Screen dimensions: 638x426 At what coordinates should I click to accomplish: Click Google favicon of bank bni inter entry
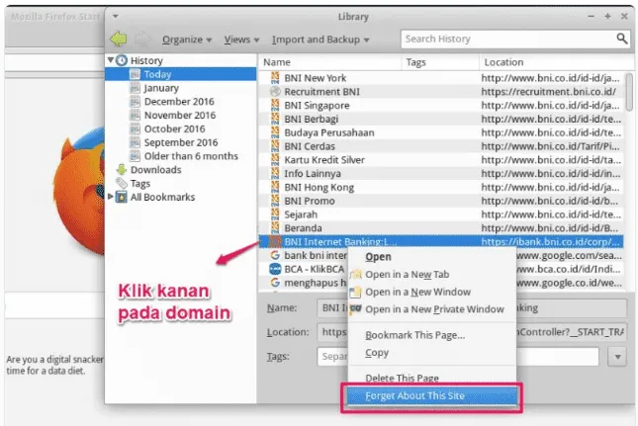pyautogui.click(x=275, y=255)
